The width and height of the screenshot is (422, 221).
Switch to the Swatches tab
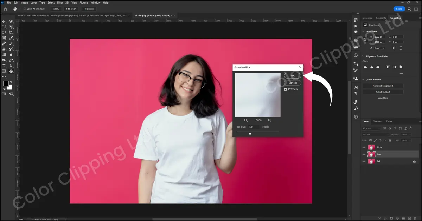(367, 18)
